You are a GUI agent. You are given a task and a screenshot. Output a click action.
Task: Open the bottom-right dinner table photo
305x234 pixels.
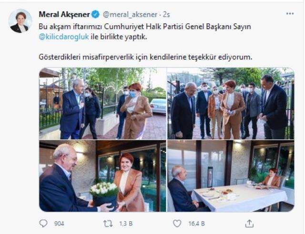tap(231, 176)
